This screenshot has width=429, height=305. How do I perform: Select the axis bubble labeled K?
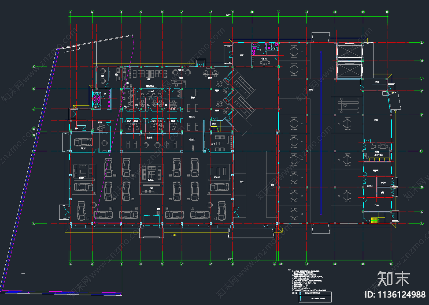pos(34,67)
